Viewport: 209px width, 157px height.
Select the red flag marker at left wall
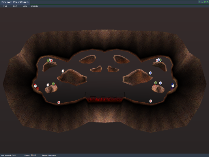click(35, 86)
